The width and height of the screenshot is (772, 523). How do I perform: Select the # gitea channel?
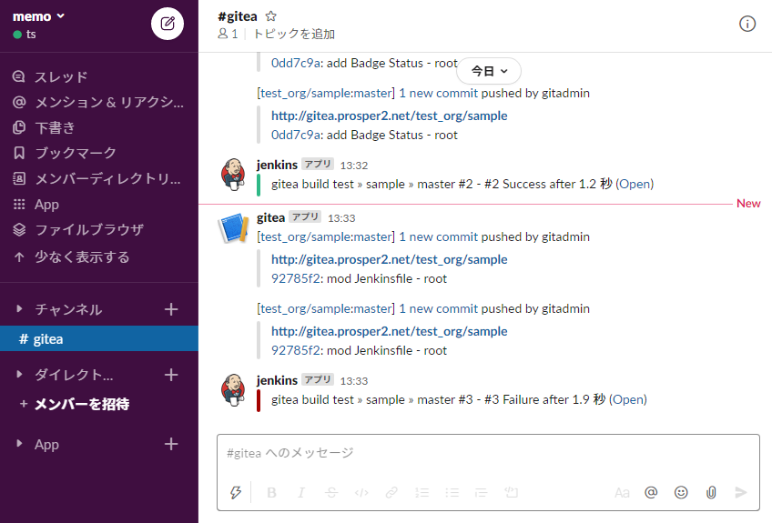[99, 338]
